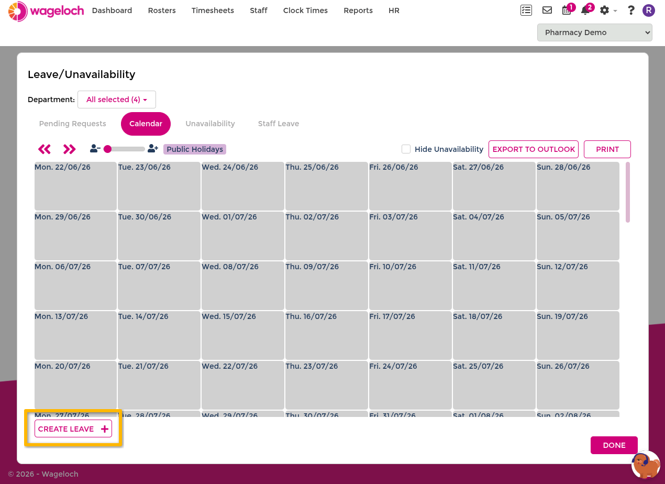Image resolution: width=665 pixels, height=484 pixels.
Task: Select the Sun. 19/07/26 calendar cell
Action: (x=578, y=335)
